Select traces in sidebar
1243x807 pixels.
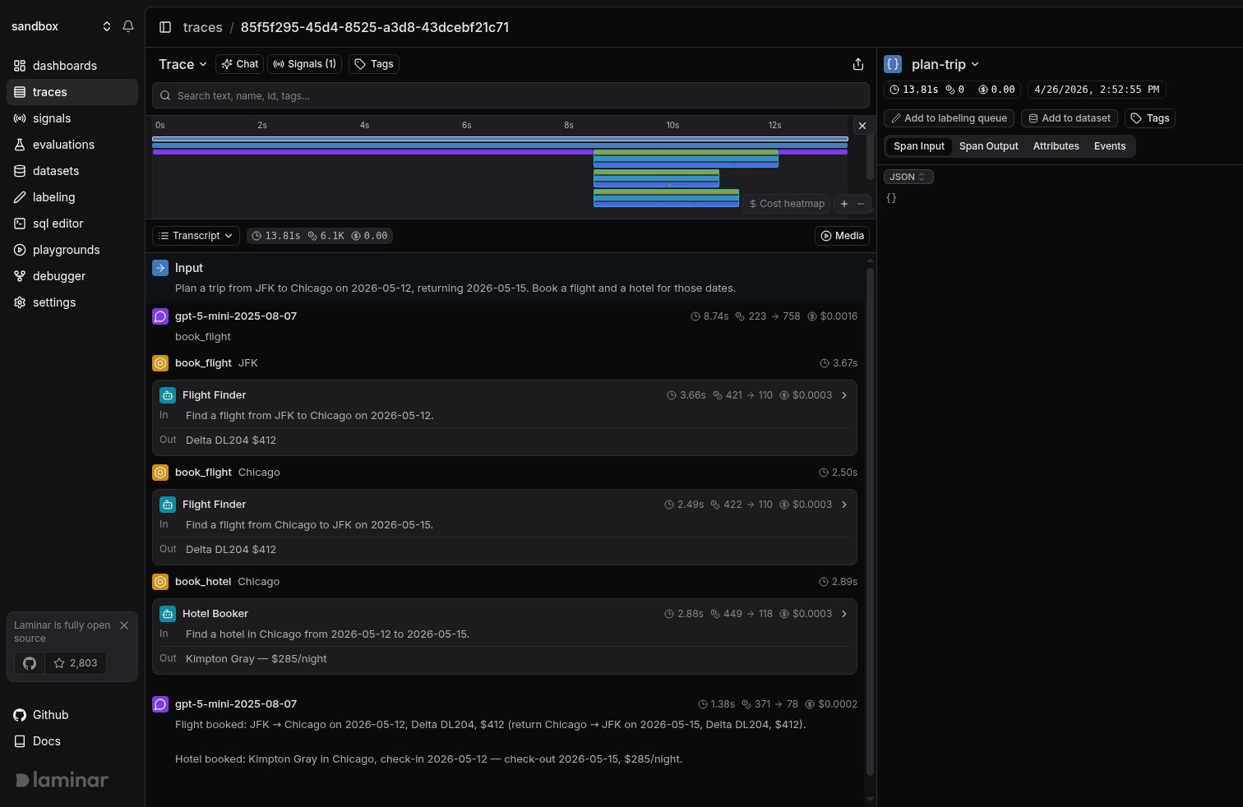pos(72,92)
